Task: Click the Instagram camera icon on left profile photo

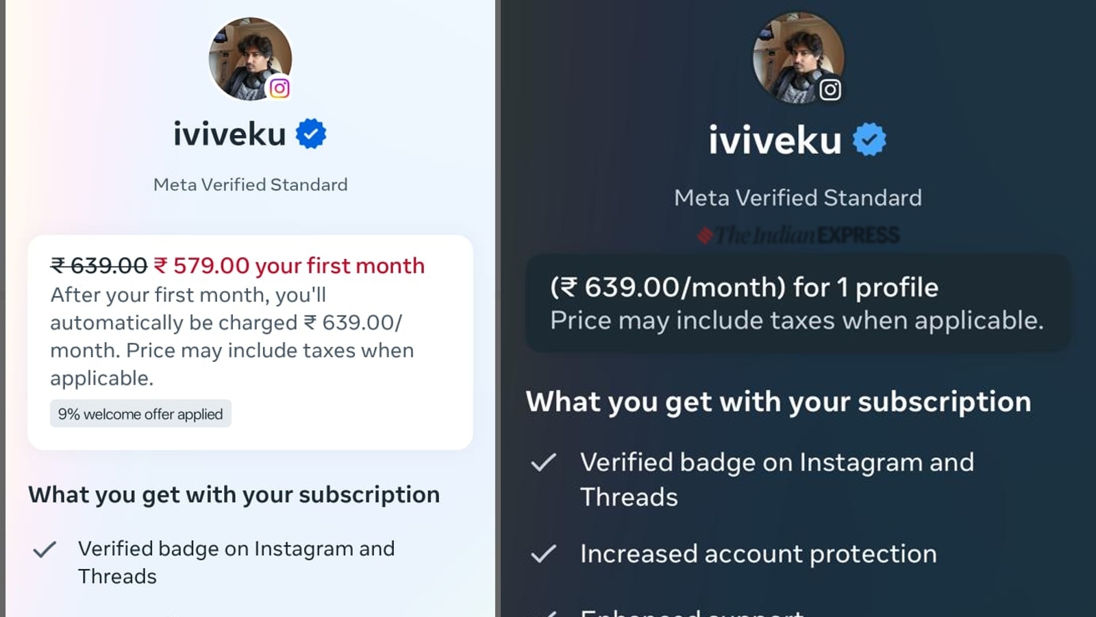Action: click(x=281, y=88)
